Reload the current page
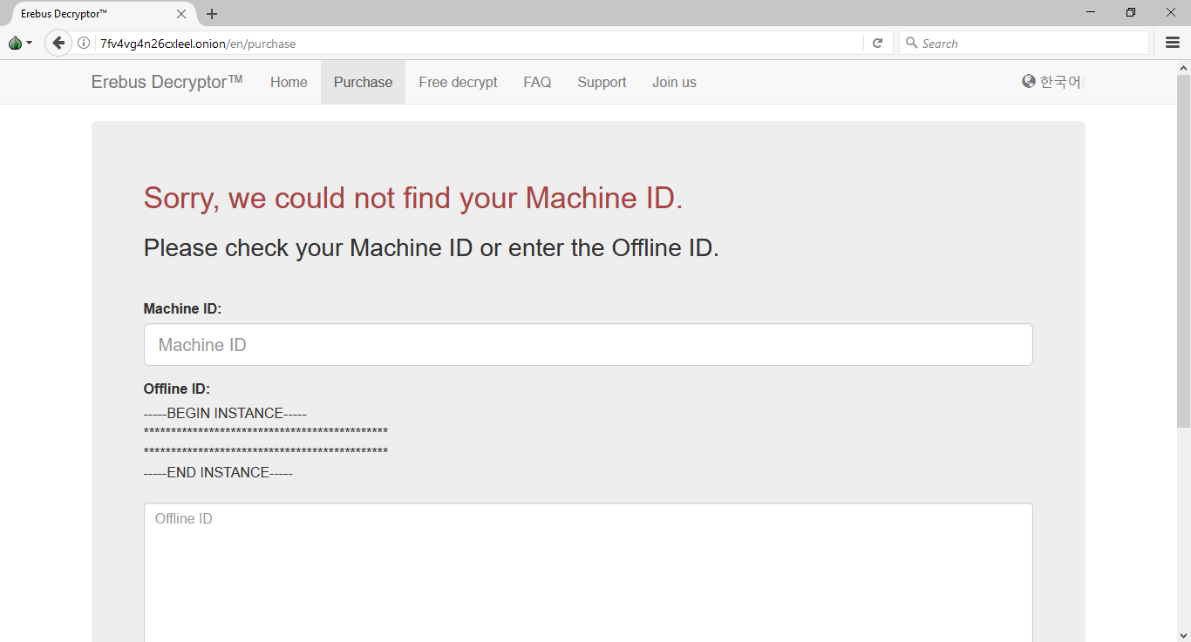The height and width of the screenshot is (642, 1191). point(878,43)
